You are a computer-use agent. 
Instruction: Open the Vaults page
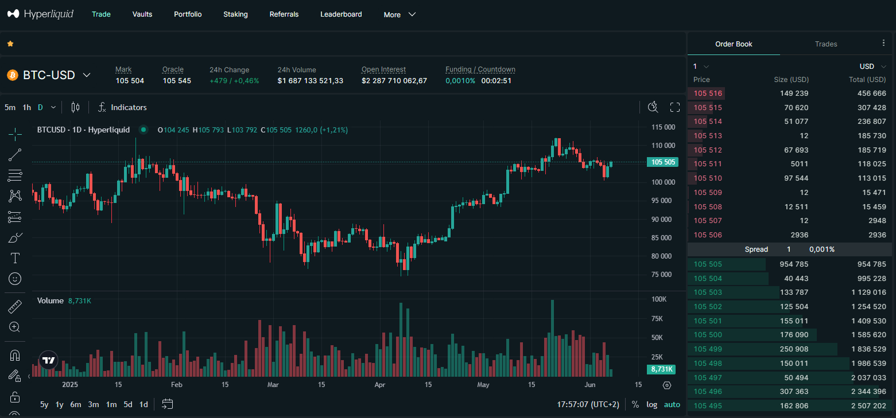(142, 14)
